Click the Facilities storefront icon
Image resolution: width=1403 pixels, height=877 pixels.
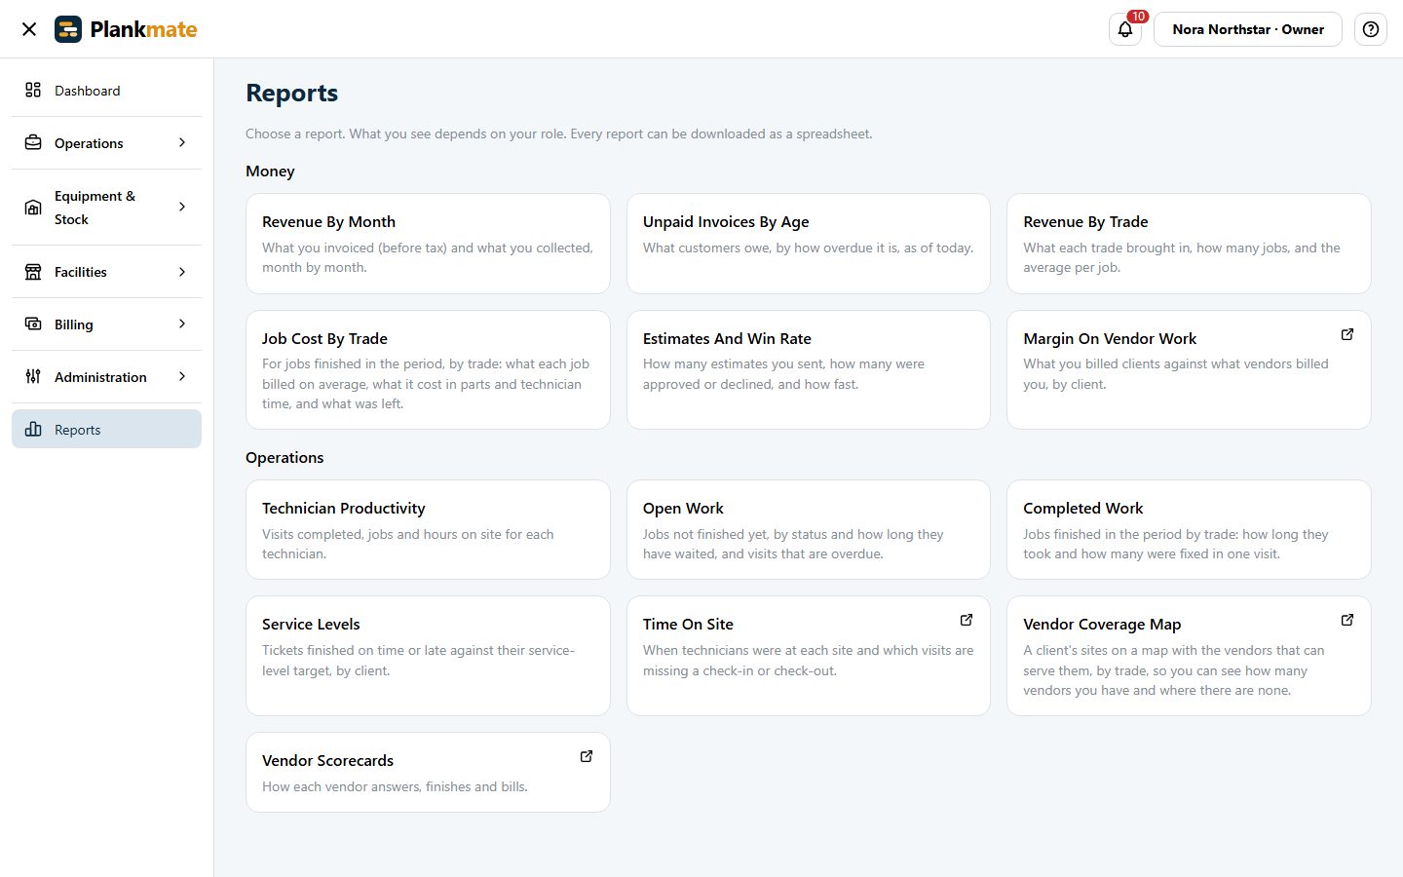[33, 271]
